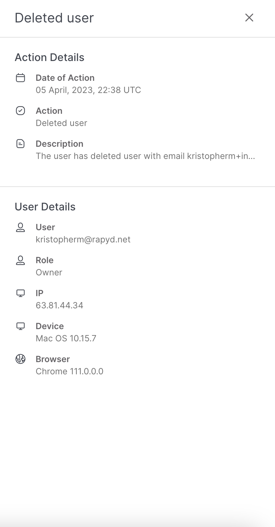
Task: Click the calendar icon beside Date of Action
Action: point(20,78)
